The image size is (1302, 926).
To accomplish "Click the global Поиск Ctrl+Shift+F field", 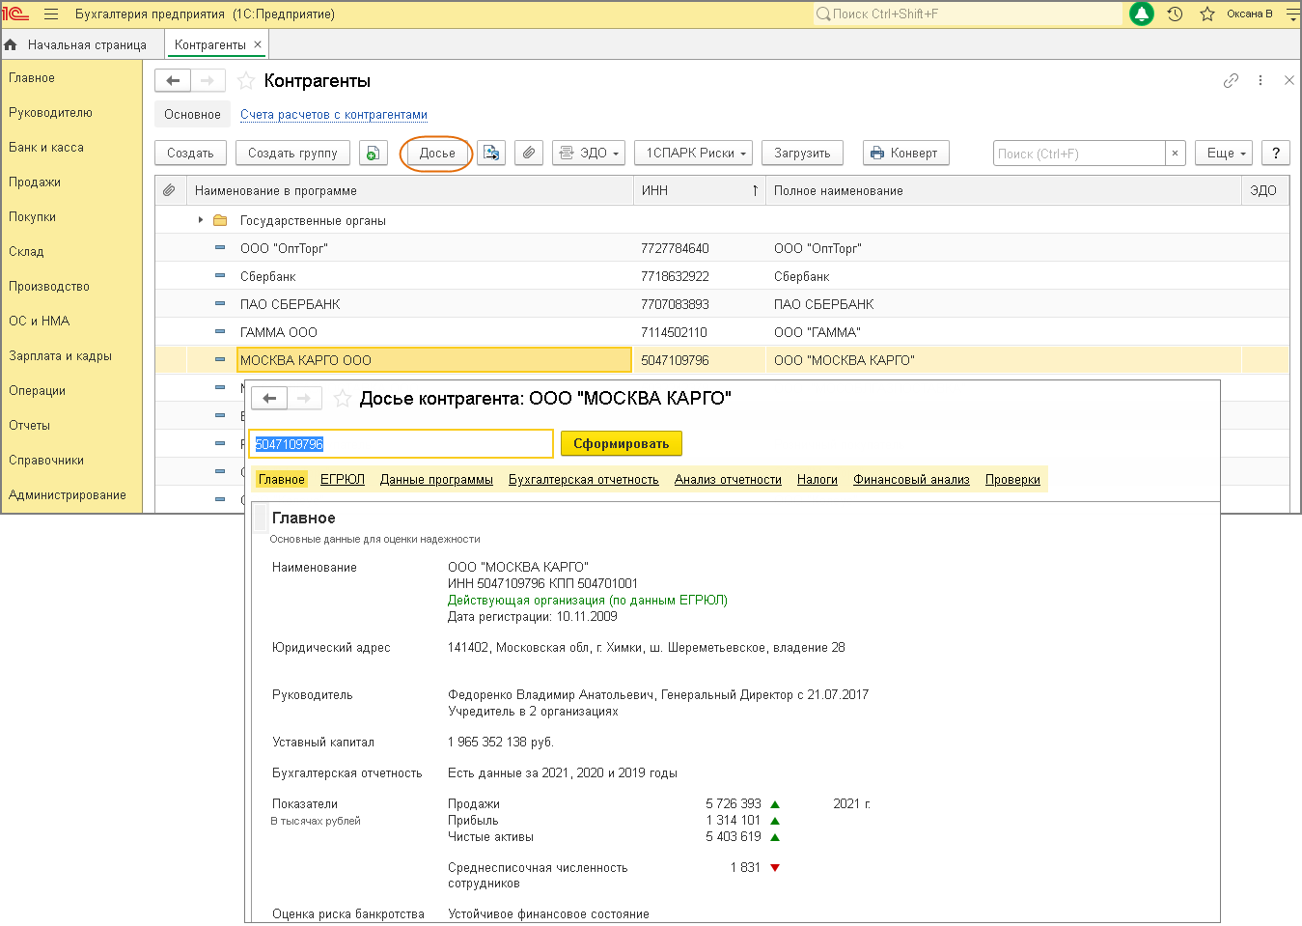I will 968,14.
